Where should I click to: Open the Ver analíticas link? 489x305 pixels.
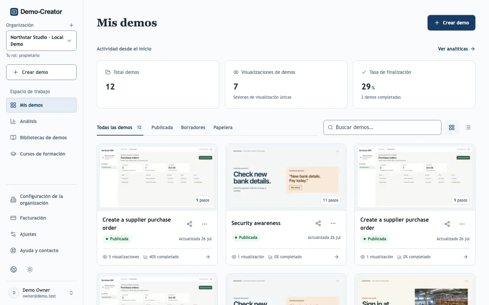pyautogui.click(x=456, y=49)
